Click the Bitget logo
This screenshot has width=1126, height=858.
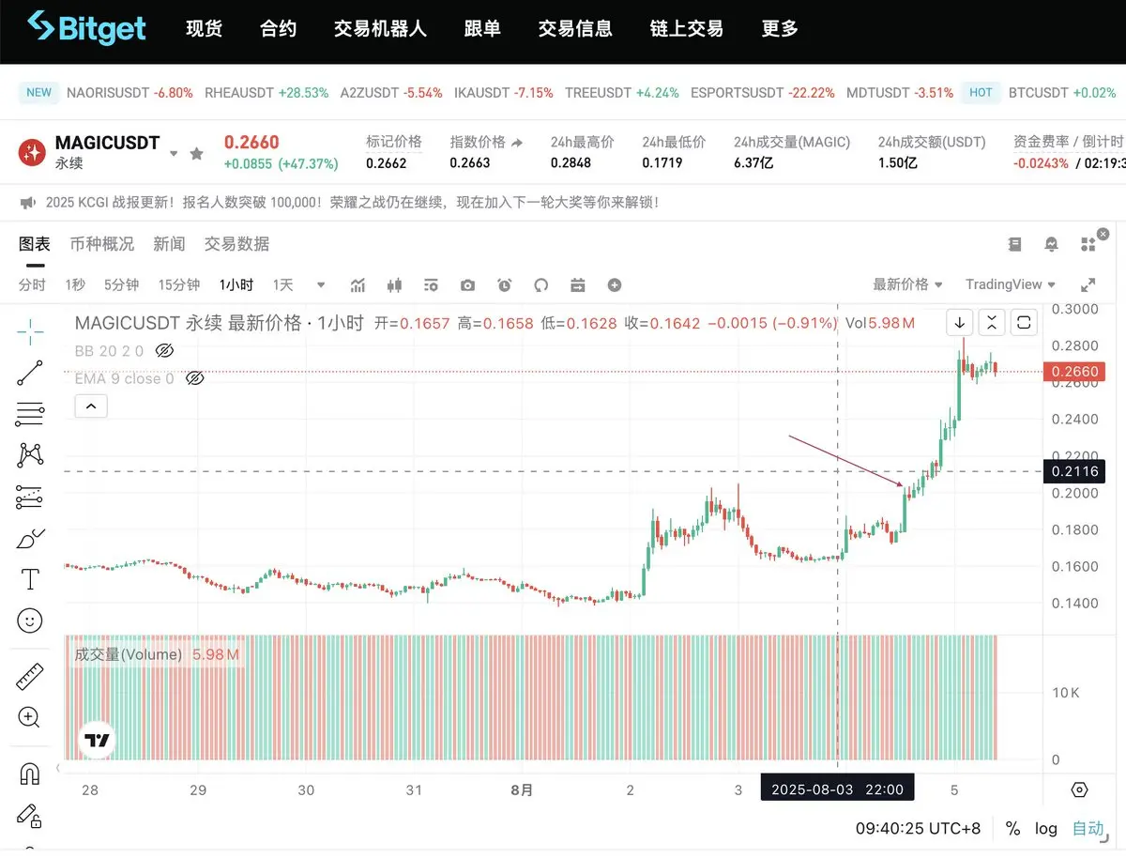click(x=86, y=27)
